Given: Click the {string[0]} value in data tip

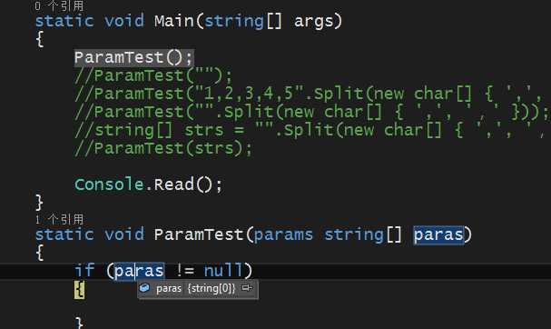Looking at the screenshot, I should tap(212, 288).
